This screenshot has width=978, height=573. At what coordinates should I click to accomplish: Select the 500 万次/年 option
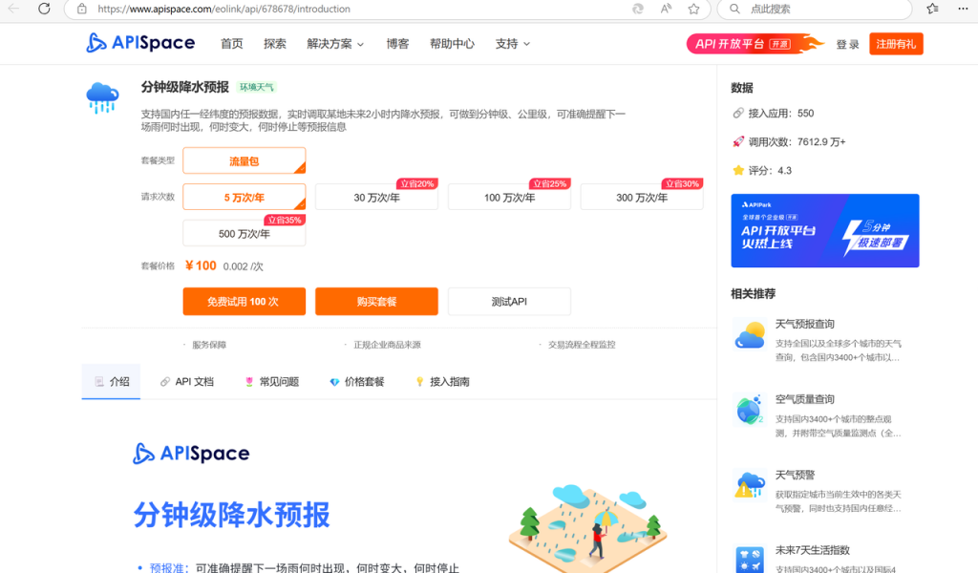coord(244,233)
